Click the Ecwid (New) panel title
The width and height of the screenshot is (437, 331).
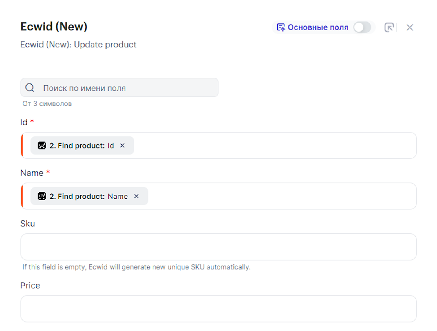point(54,27)
